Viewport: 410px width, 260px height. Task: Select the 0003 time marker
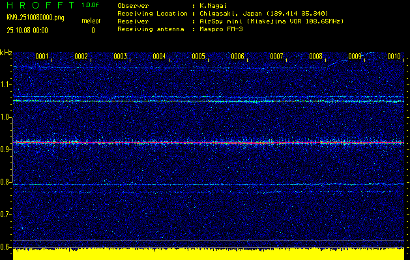tap(120, 57)
